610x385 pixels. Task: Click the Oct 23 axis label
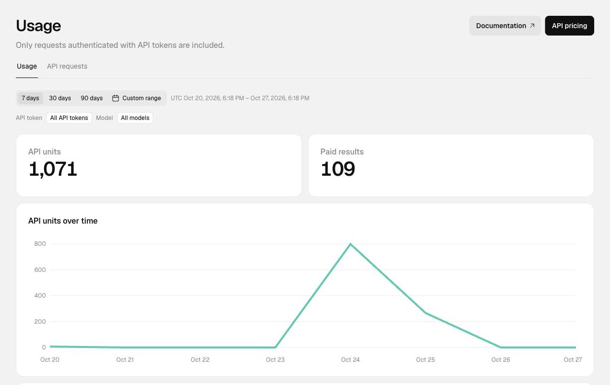275,359
